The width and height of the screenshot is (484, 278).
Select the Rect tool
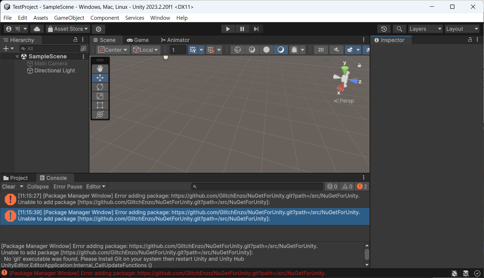[100, 105]
